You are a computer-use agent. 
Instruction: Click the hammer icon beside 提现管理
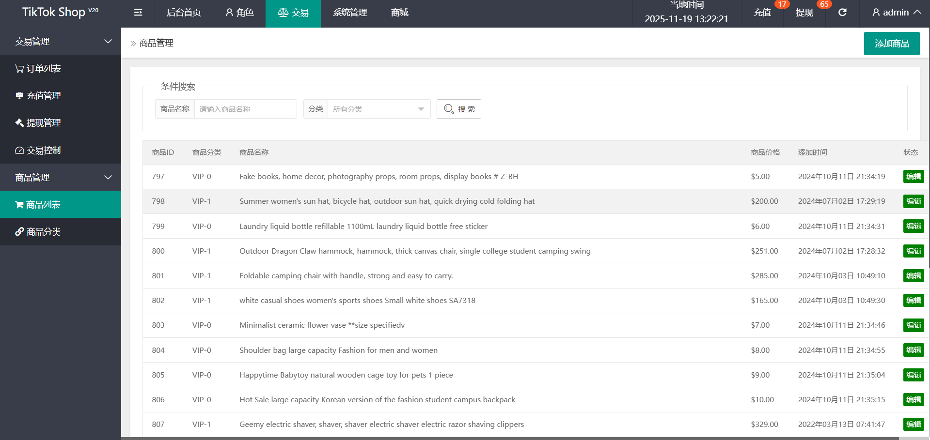[x=19, y=123]
